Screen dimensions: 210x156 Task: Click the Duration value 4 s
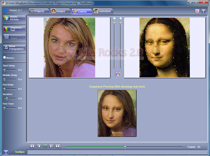(20, 99)
